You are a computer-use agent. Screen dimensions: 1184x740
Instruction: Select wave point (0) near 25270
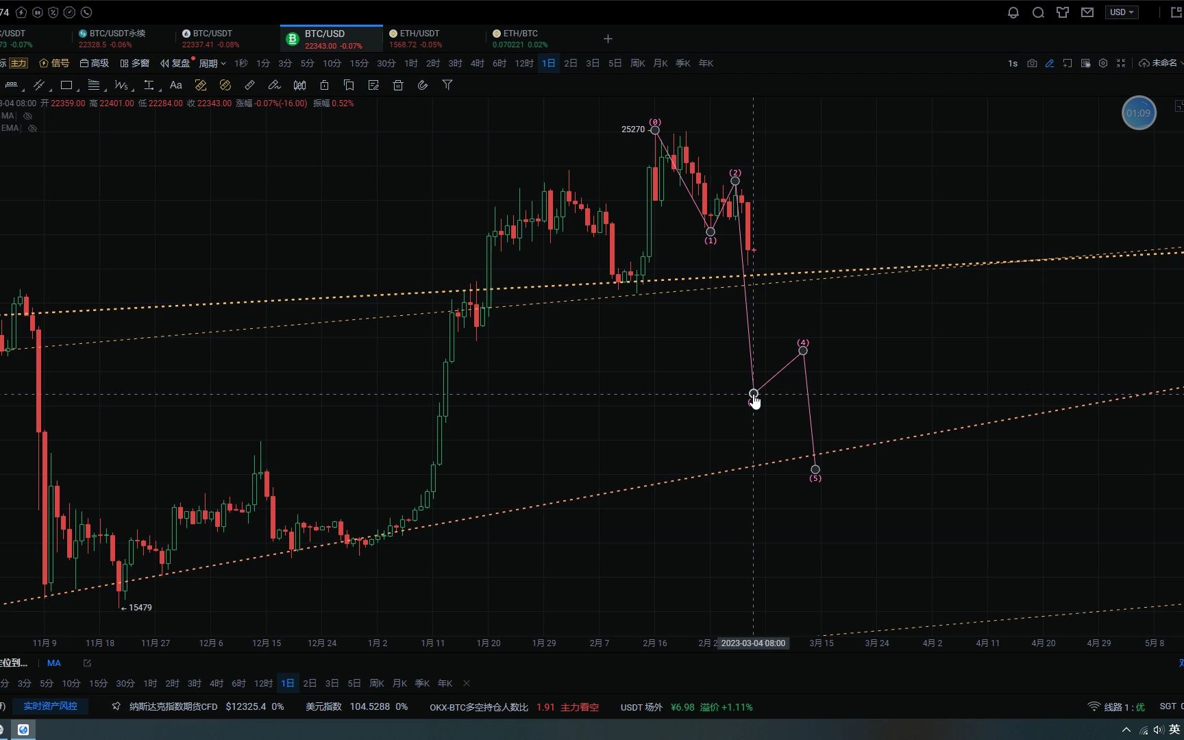tap(655, 130)
